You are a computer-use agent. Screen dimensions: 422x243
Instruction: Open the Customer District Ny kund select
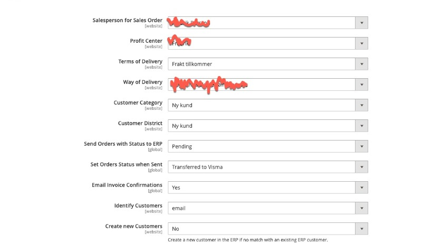pos(268,126)
